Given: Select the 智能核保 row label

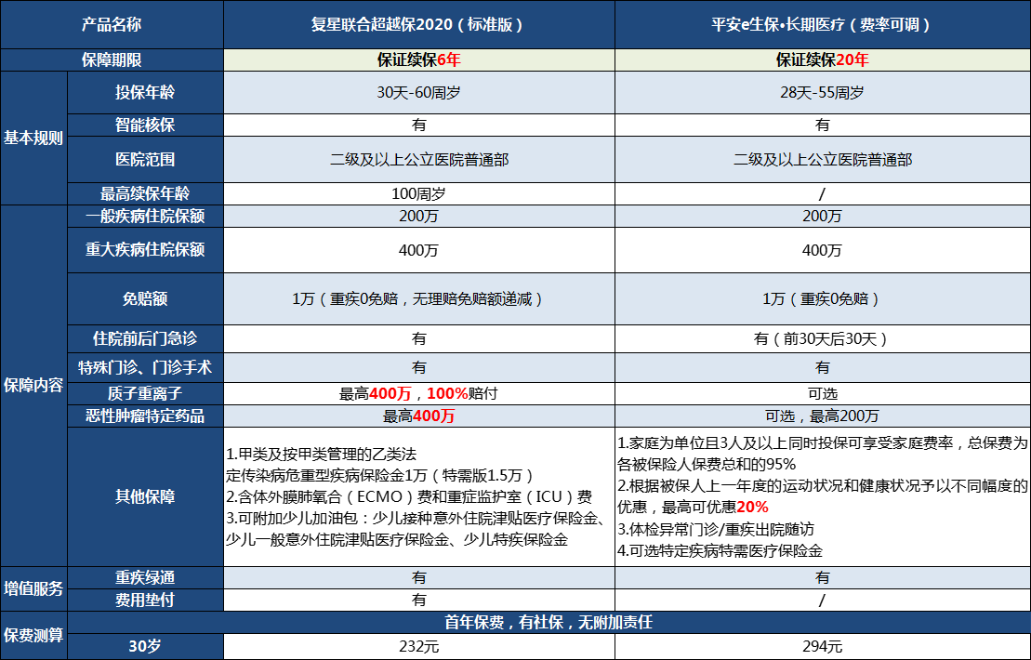Looking at the screenshot, I should pyautogui.click(x=145, y=125).
